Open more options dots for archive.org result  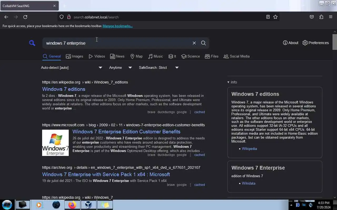[190, 185]
